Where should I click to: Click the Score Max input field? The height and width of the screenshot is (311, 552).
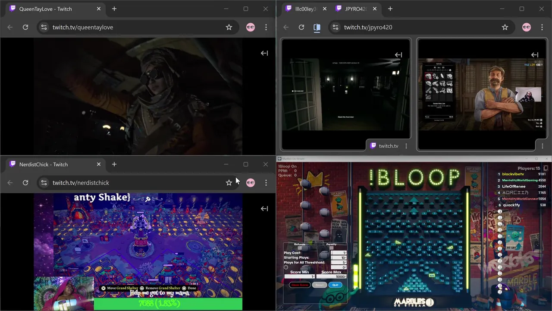(331, 276)
